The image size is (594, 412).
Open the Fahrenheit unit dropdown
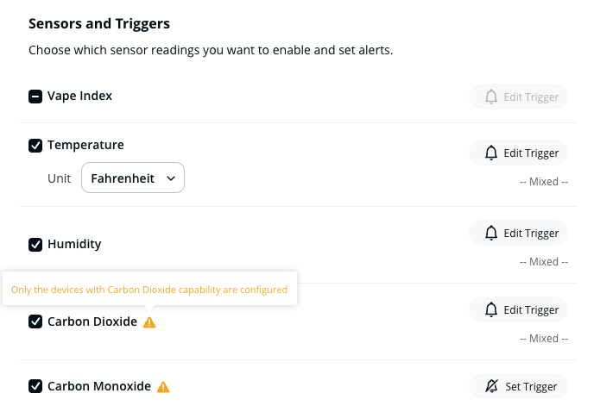pos(132,178)
